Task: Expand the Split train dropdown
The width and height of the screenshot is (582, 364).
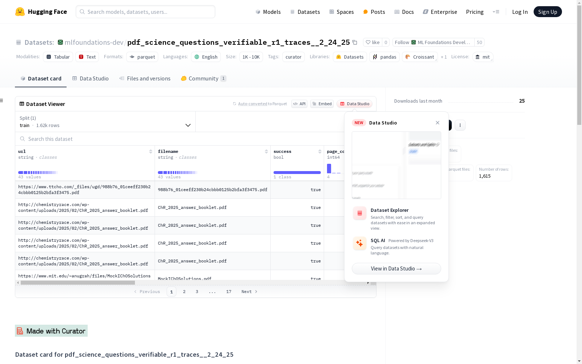Action: (x=105, y=122)
